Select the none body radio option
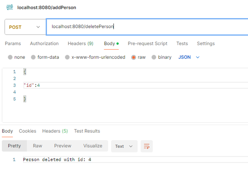Image resolution: width=248 pixels, height=172 pixels. [x=10, y=57]
